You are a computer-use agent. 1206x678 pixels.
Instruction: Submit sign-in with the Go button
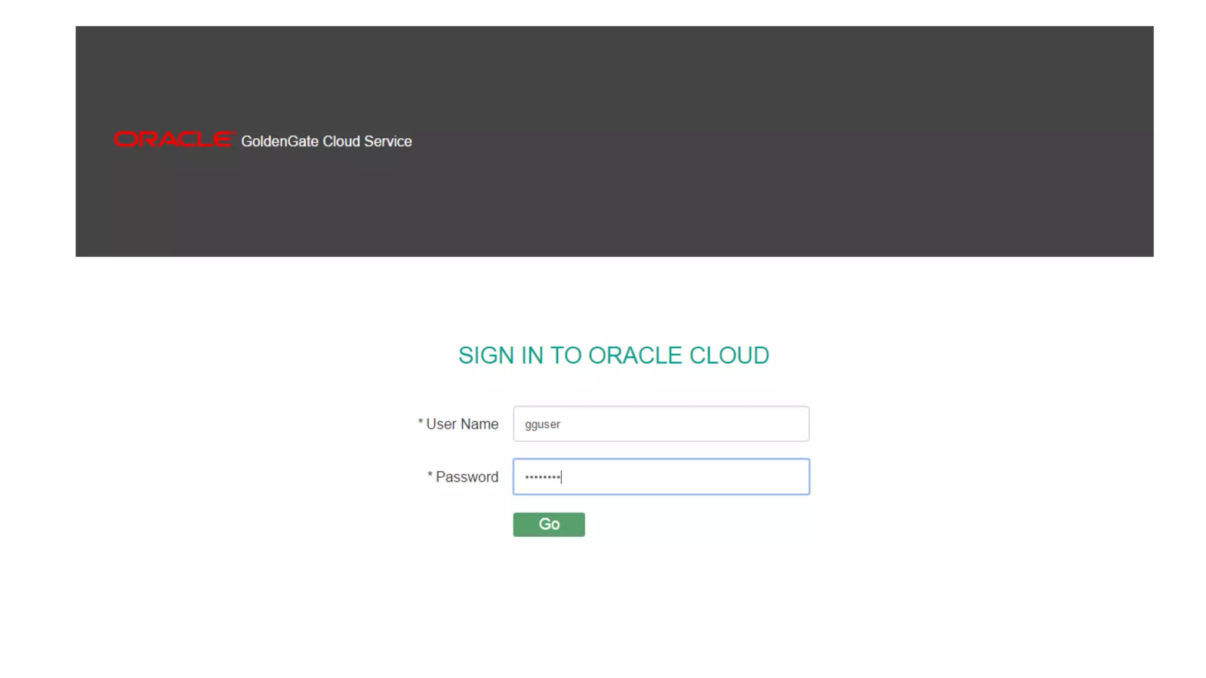(x=549, y=524)
